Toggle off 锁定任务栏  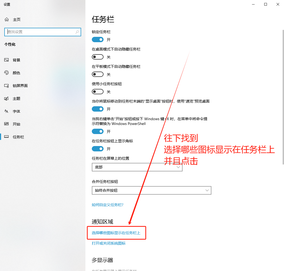pos(97,39)
